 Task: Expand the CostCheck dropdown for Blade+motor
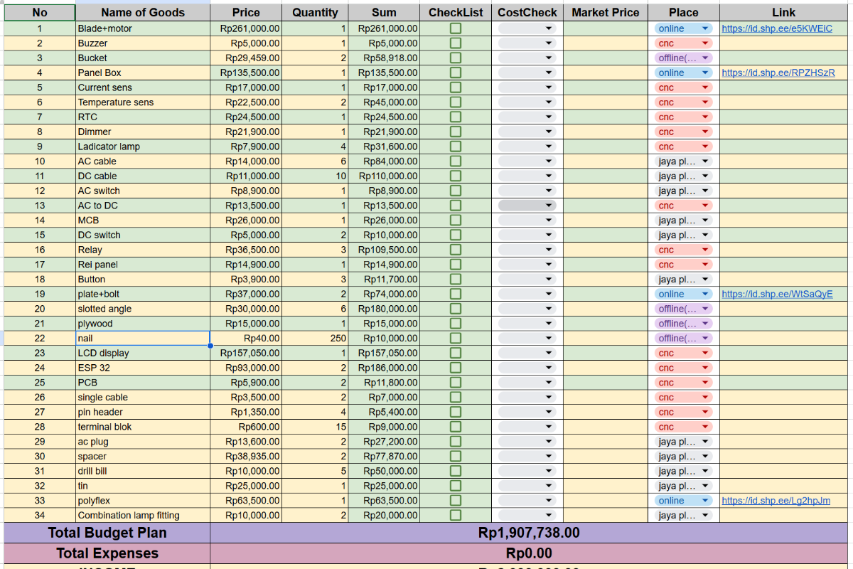527,28
